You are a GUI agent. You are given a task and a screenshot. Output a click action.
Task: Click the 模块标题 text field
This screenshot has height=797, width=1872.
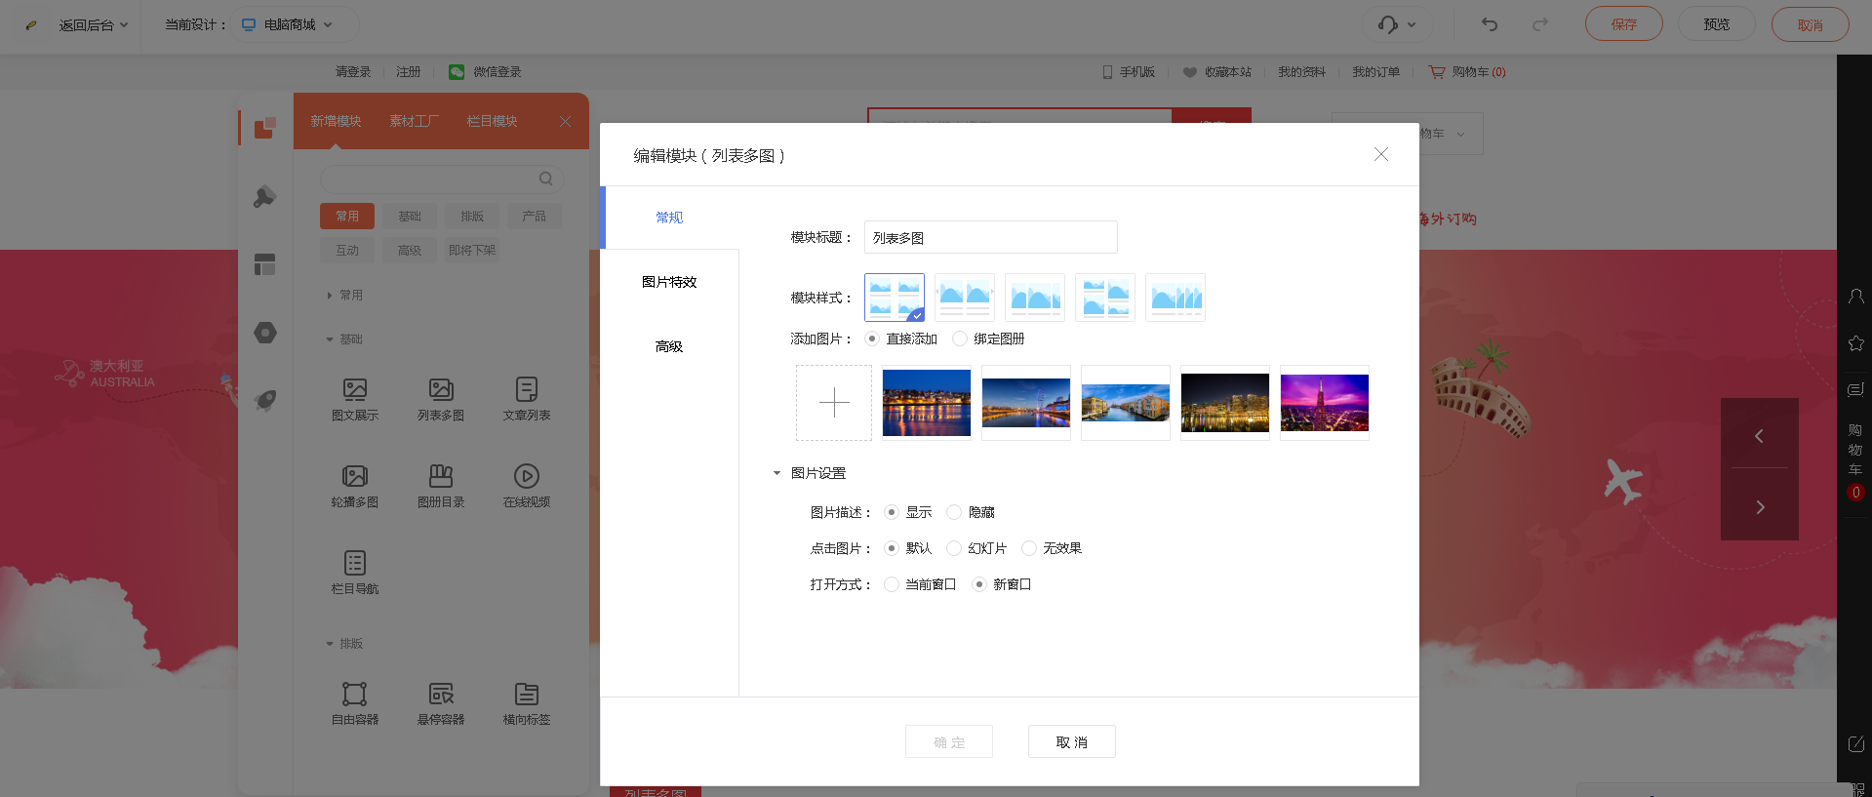991,237
